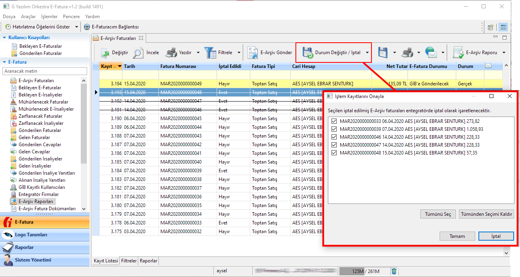Expand the Hatırlatma Öğelerini Göster dropdown arrow
520x277 pixels.
click(77, 27)
